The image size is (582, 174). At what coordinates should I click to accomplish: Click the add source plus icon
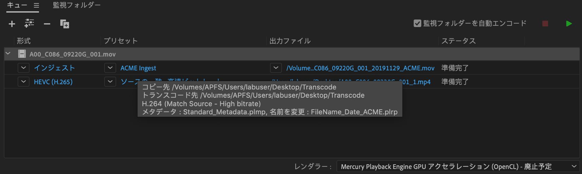(12, 24)
